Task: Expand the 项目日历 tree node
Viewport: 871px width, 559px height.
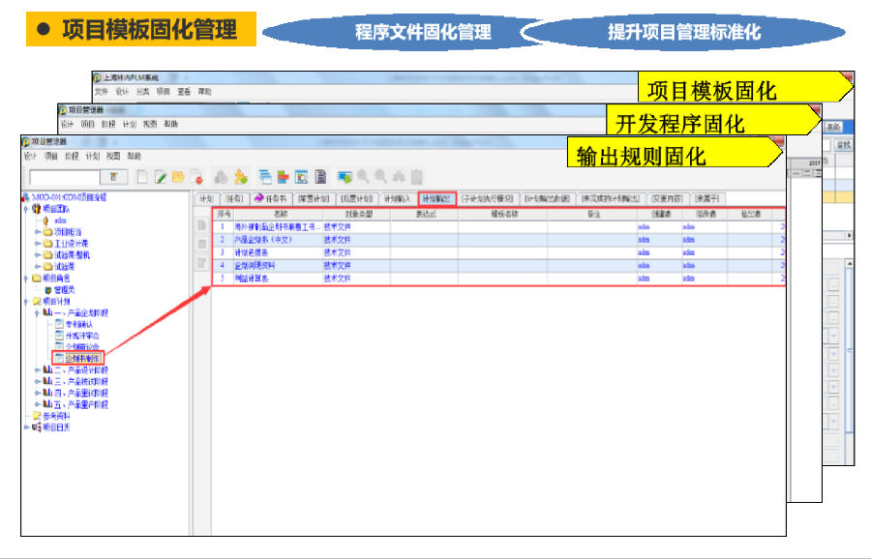Action: click(25, 427)
